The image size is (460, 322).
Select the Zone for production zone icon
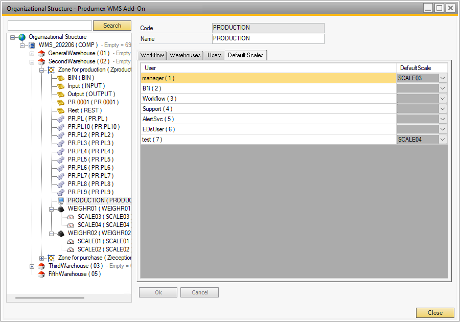(51, 70)
